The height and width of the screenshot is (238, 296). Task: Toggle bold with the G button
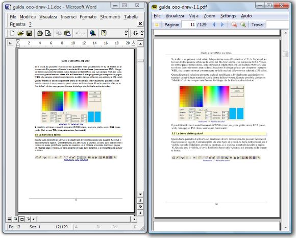click(x=135, y=33)
